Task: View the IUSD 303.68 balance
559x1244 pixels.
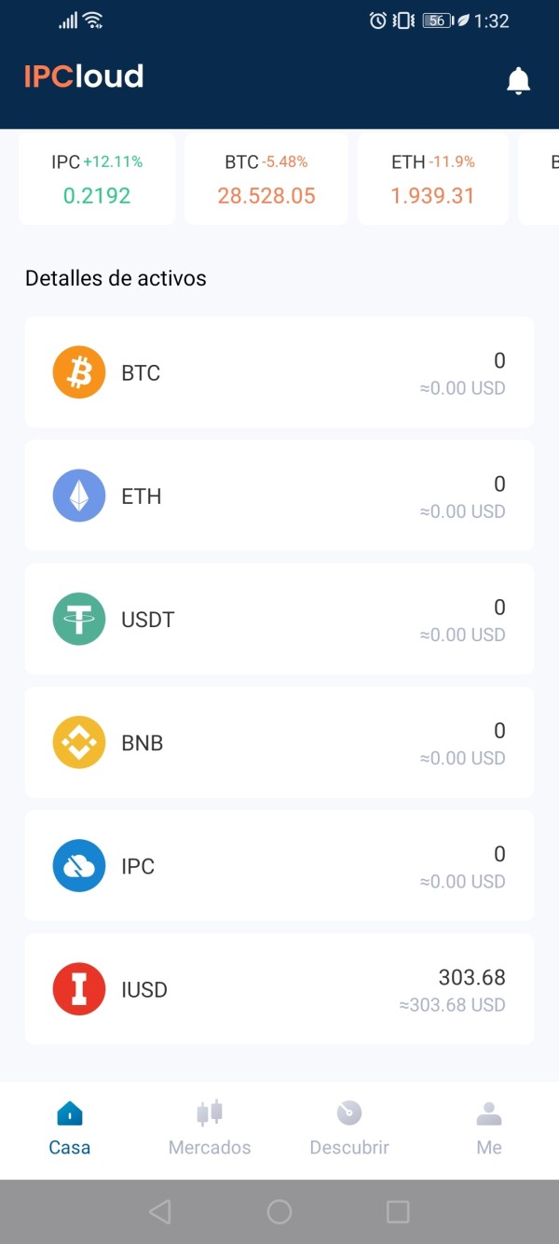Action: (471, 978)
